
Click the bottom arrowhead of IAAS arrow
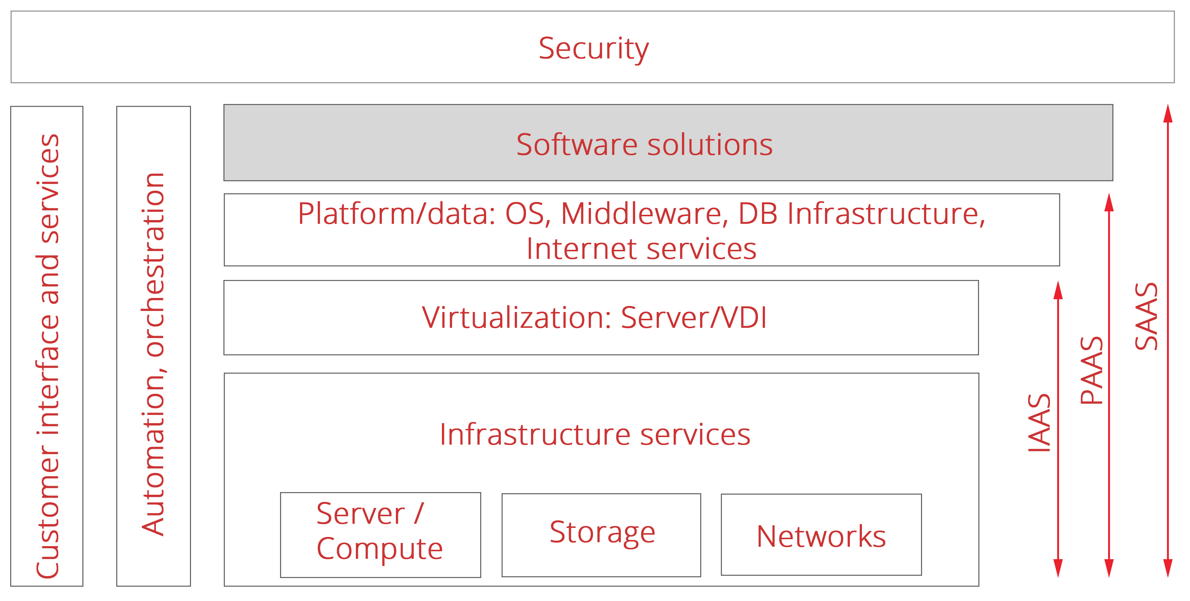(1058, 567)
